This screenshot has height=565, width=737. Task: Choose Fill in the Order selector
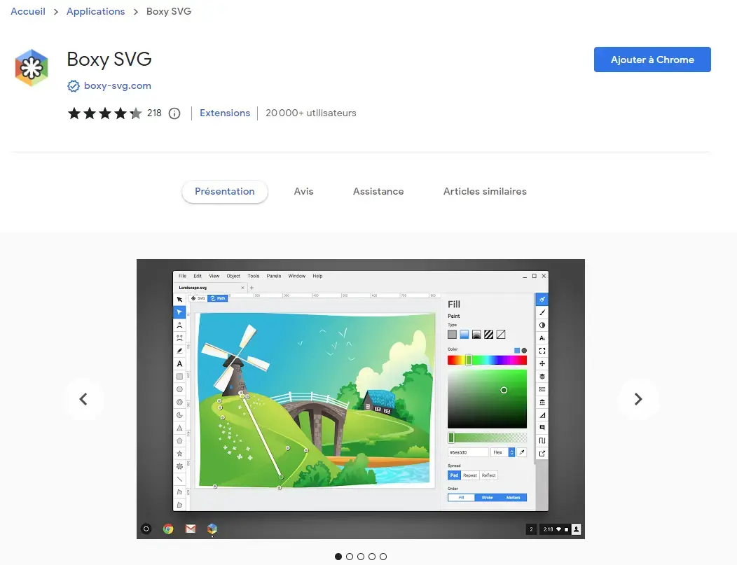click(461, 497)
